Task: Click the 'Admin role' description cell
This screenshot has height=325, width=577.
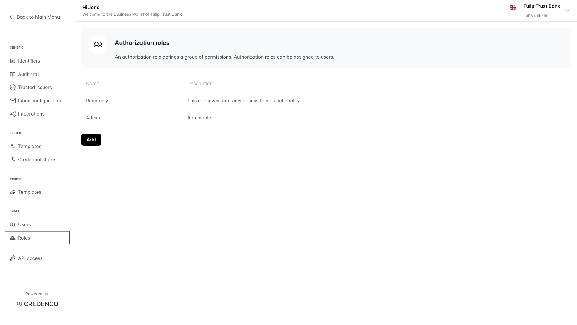Action: [199, 118]
